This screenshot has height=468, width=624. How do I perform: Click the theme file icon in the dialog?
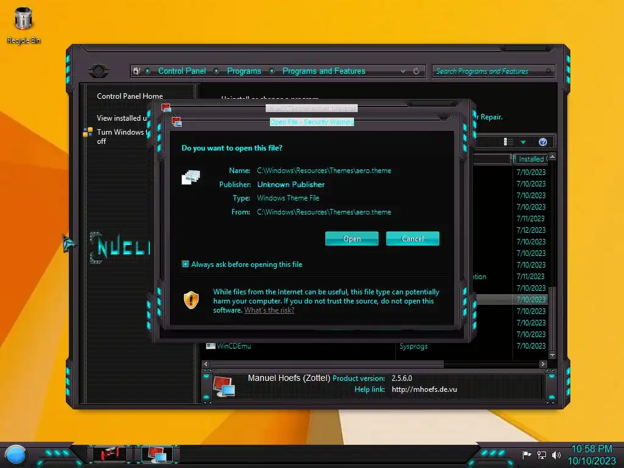pos(191,177)
